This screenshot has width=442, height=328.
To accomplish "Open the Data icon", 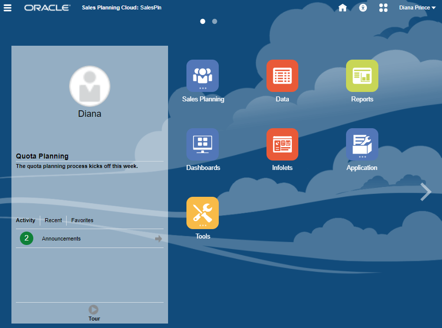I will click(x=282, y=76).
